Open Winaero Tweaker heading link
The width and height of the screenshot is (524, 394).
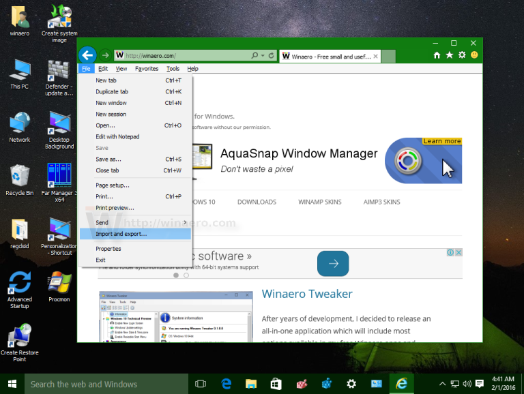[307, 294]
